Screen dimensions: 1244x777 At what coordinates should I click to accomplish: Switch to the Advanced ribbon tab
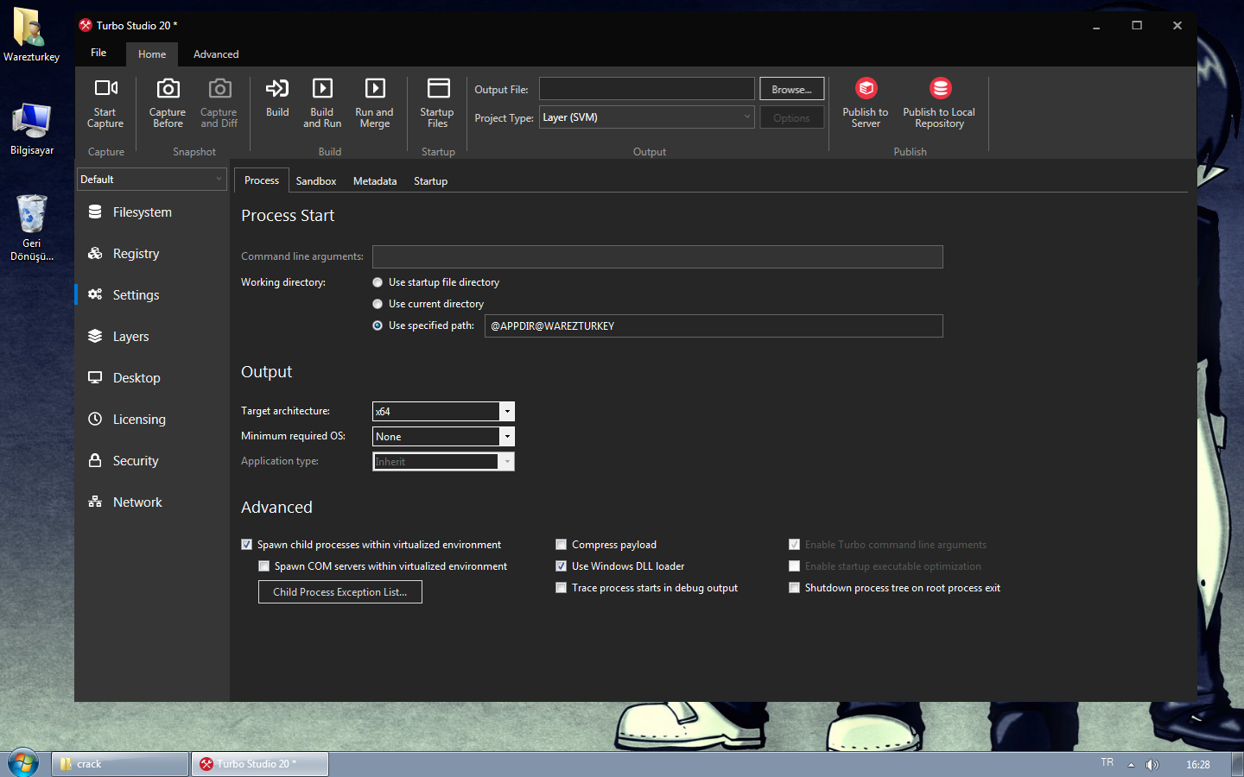(x=216, y=54)
